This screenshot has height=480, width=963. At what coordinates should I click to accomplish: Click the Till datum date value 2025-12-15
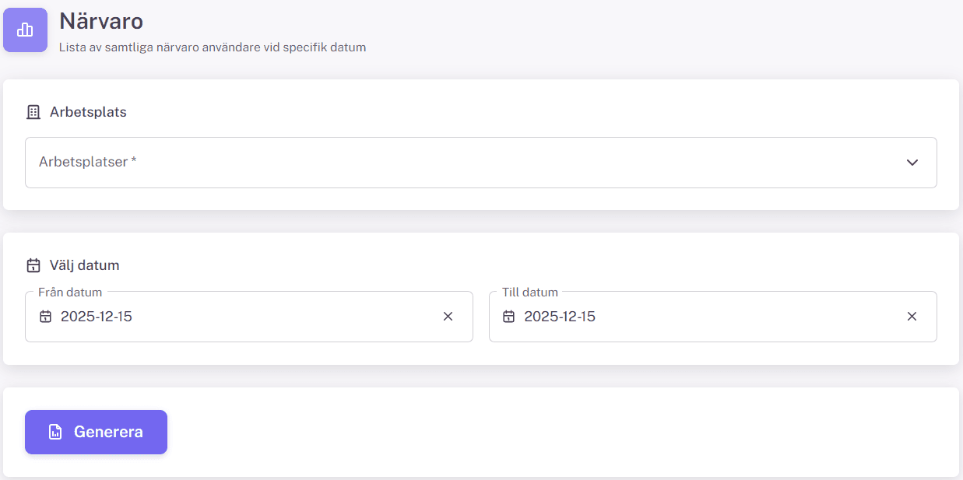tap(560, 317)
